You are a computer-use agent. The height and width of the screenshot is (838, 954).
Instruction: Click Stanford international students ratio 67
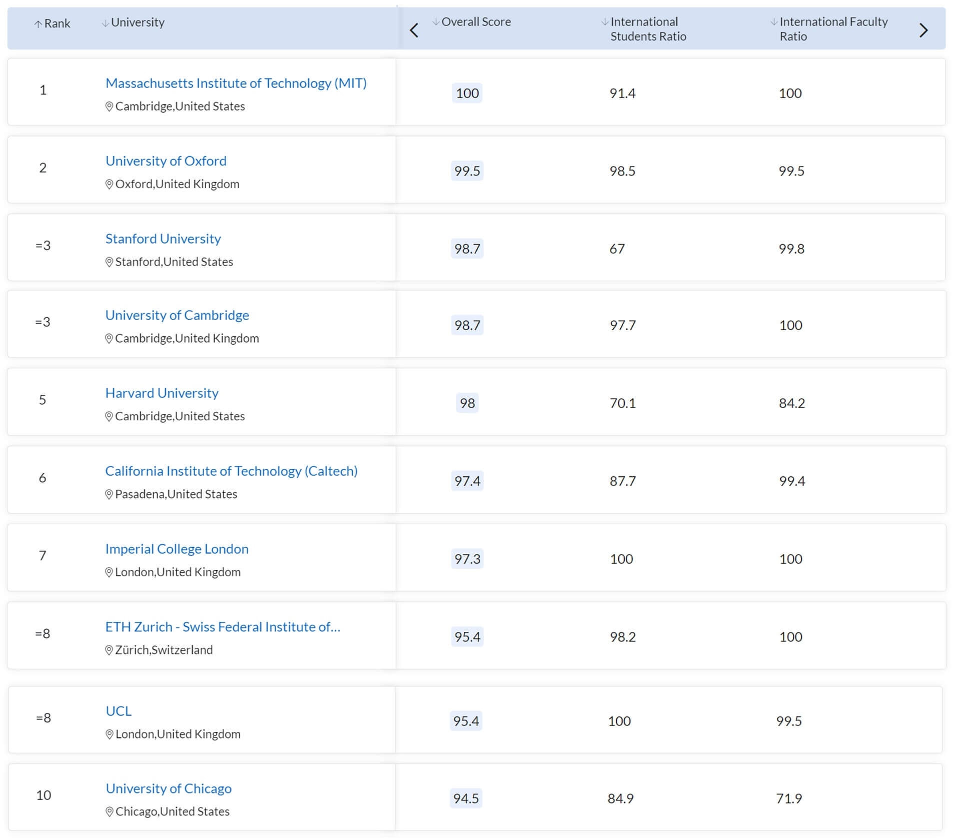(617, 249)
